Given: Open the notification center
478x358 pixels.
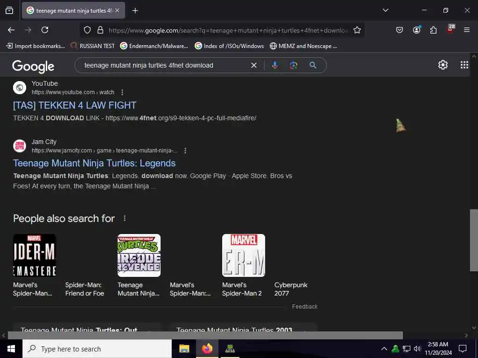Looking at the screenshot, I should point(463,349).
